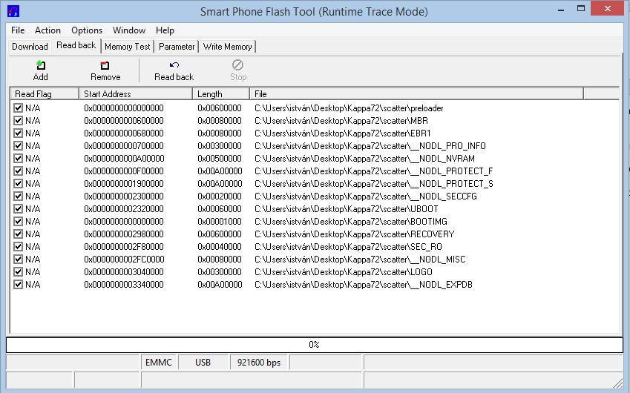Image resolution: width=630 pixels, height=393 pixels.
Task: Maximize the Flash Tool window
Action: (x=580, y=8)
